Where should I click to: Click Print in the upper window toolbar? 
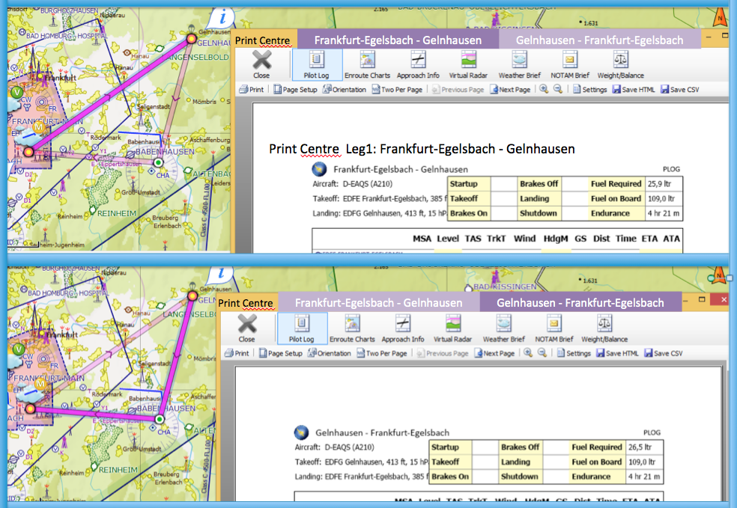251,90
